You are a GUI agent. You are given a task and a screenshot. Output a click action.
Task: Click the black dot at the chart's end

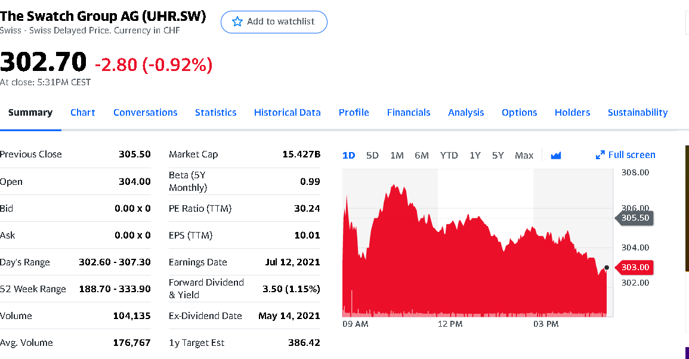[607, 268]
